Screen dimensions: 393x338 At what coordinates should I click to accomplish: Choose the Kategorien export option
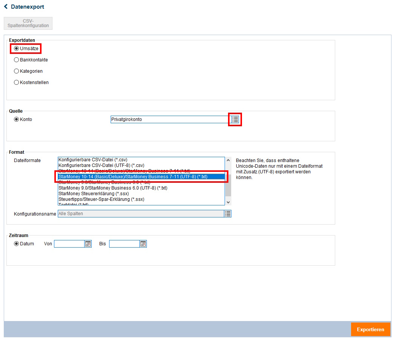16,71
